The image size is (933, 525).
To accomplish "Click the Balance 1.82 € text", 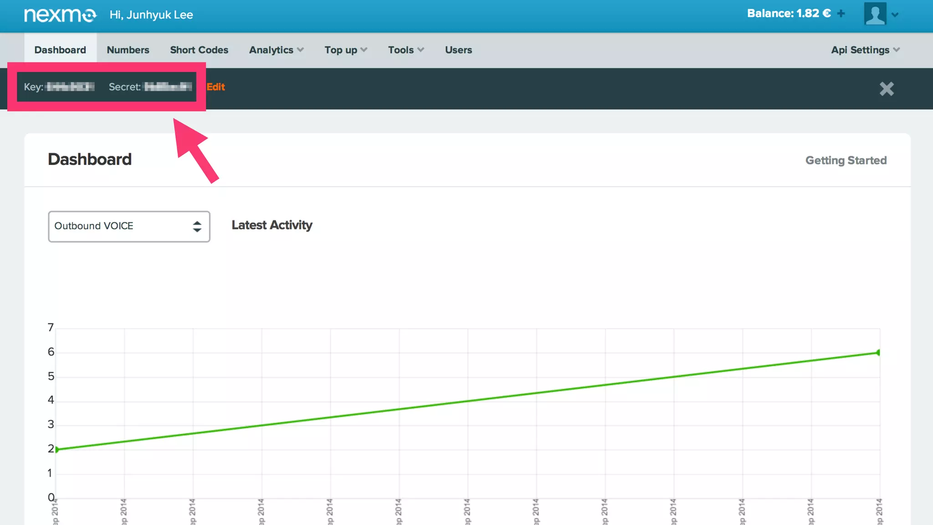I will tap(789, 14).
